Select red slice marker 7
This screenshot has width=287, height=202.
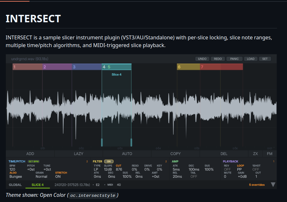tap(221, 67)
